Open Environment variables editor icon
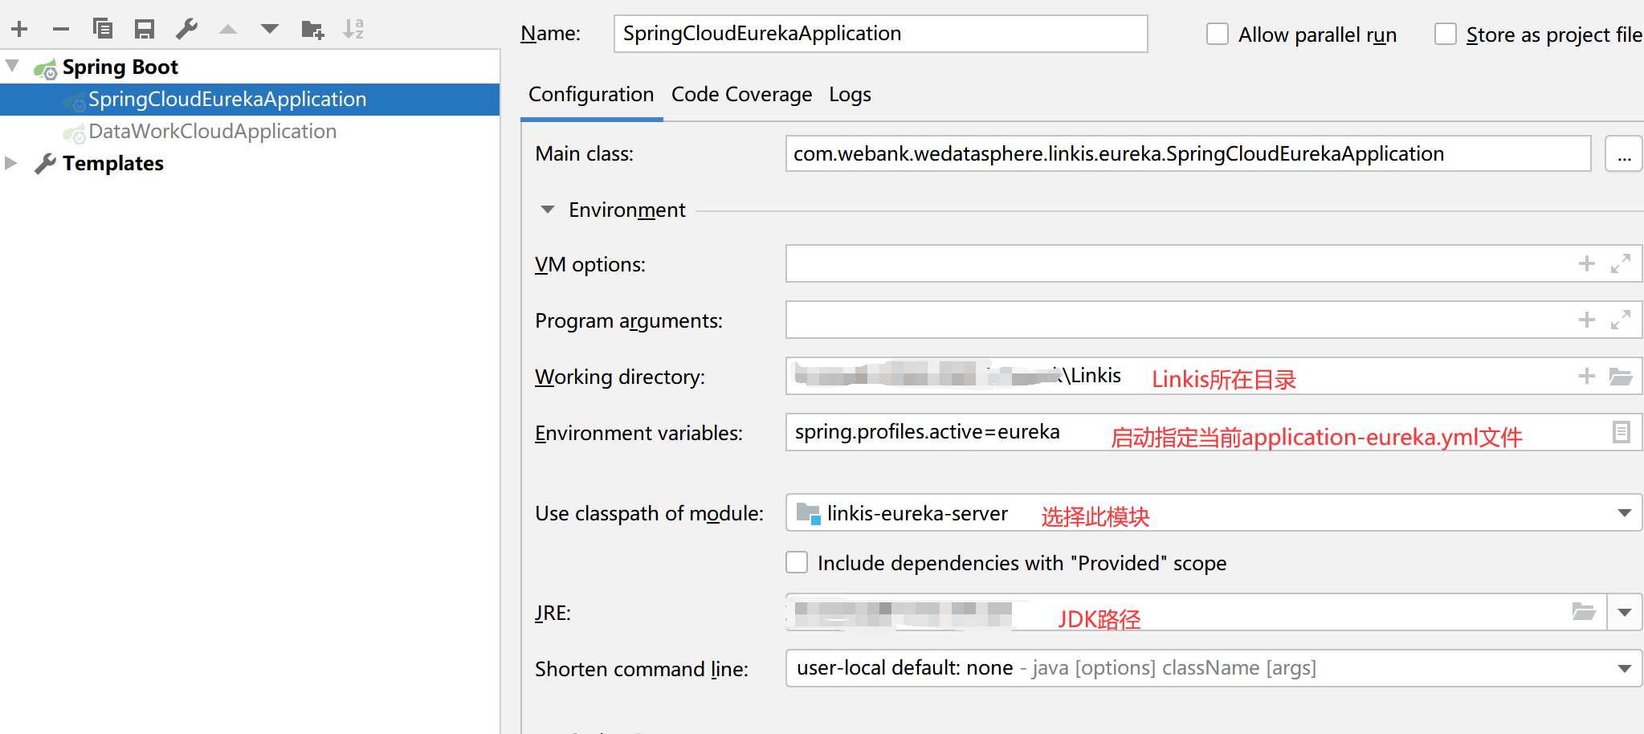1644x734 pixels. [x=1621, y=433]
